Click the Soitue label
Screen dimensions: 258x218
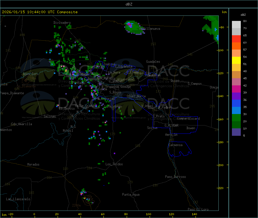[x=152, y=128]
